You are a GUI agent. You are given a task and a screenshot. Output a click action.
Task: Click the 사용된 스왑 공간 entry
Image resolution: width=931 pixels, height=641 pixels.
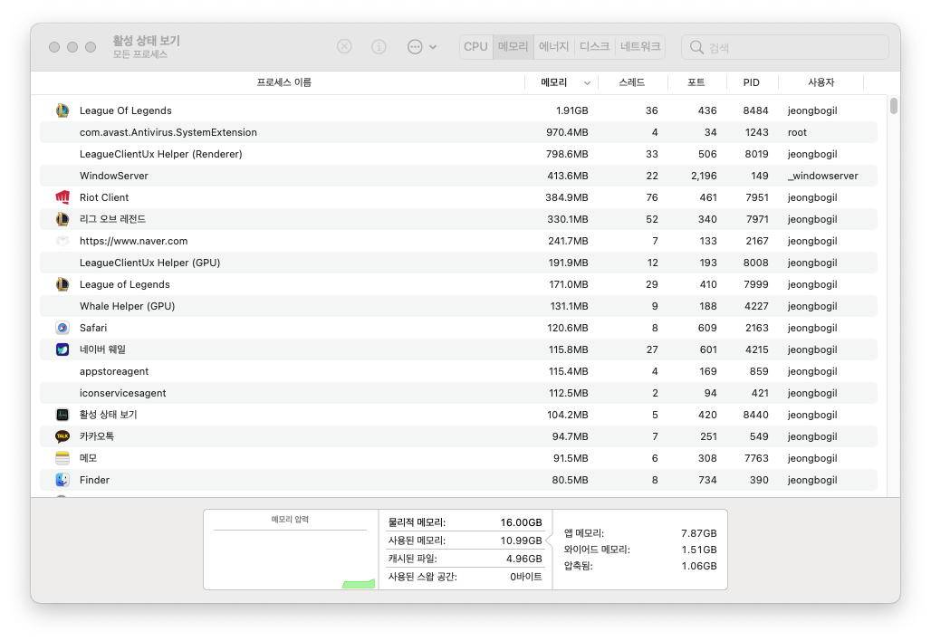[x=465, y=577]
